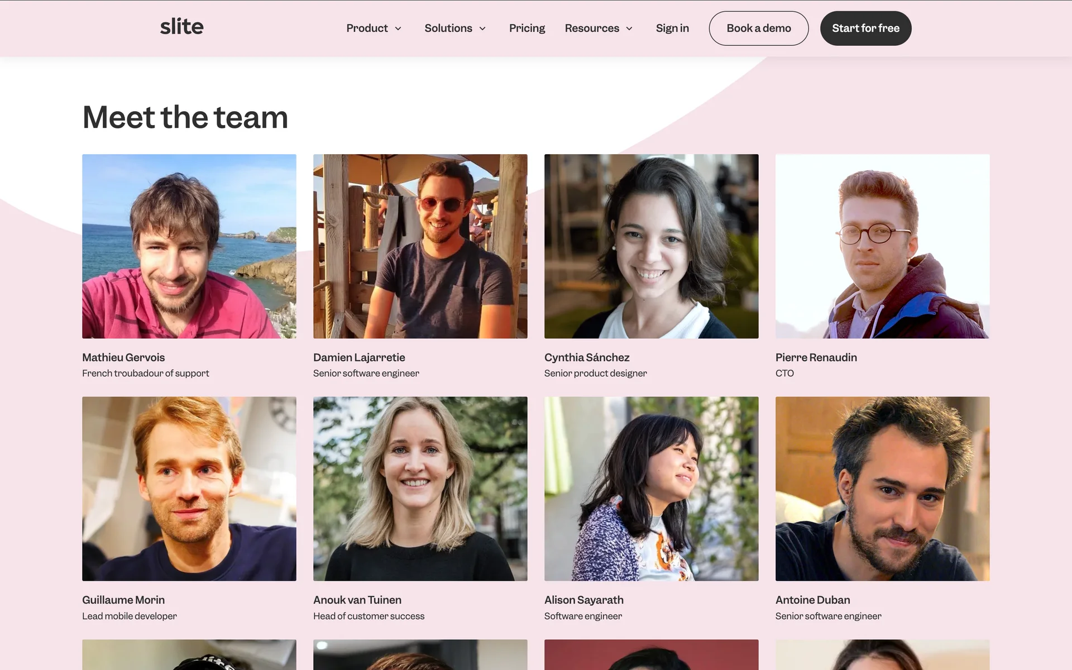Image resolution: width=1072 pixels, height=670 pixels.
Task: Expand the Resources menu chevron
Action: click(x=629, y=28)
